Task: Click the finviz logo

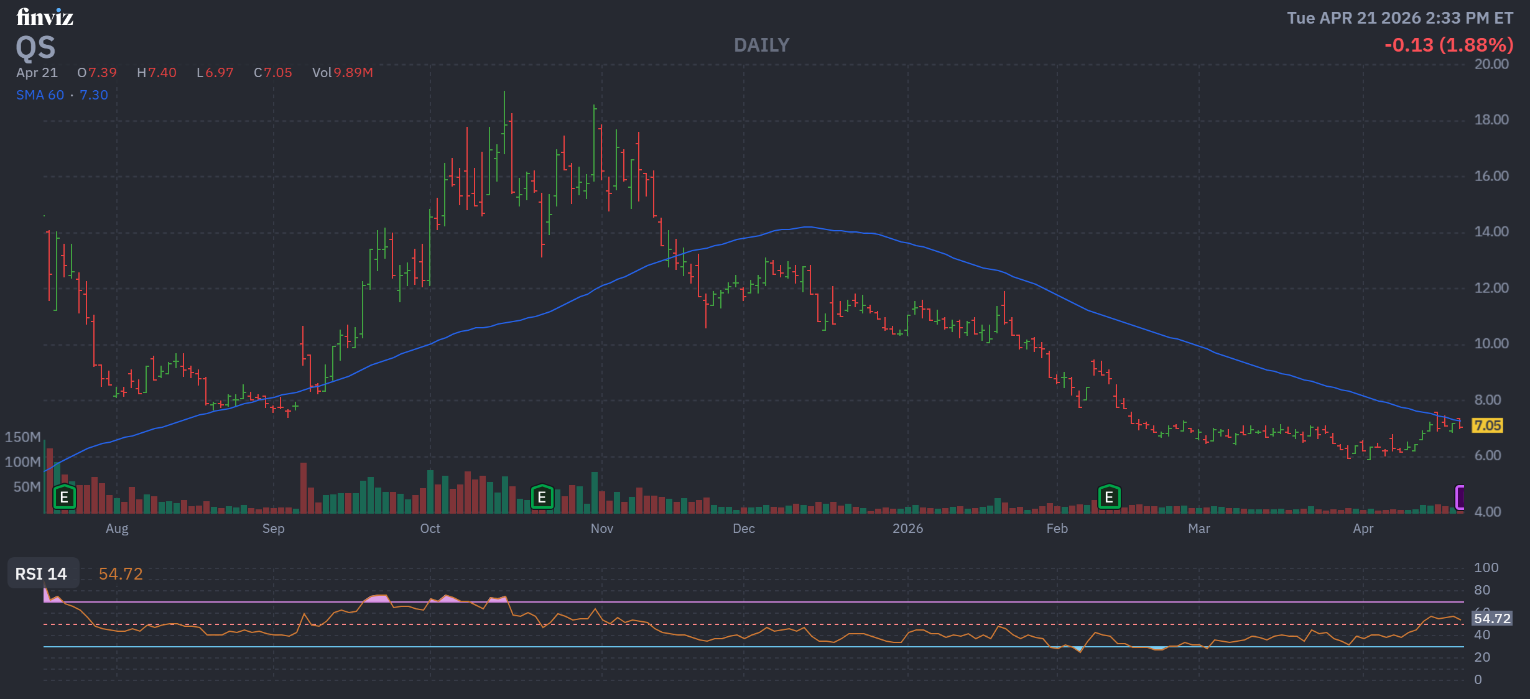Action: pyautogui.click(x=45, y=17)
